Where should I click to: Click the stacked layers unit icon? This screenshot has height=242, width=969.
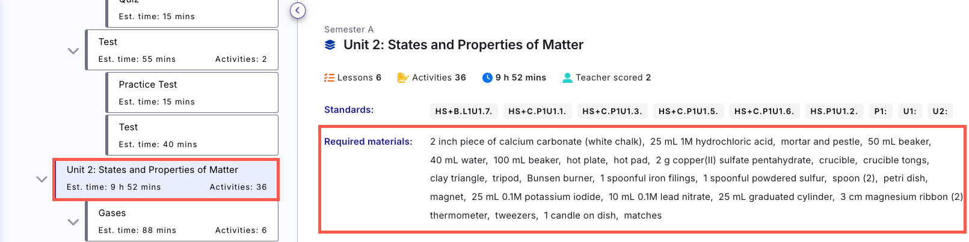330,45
